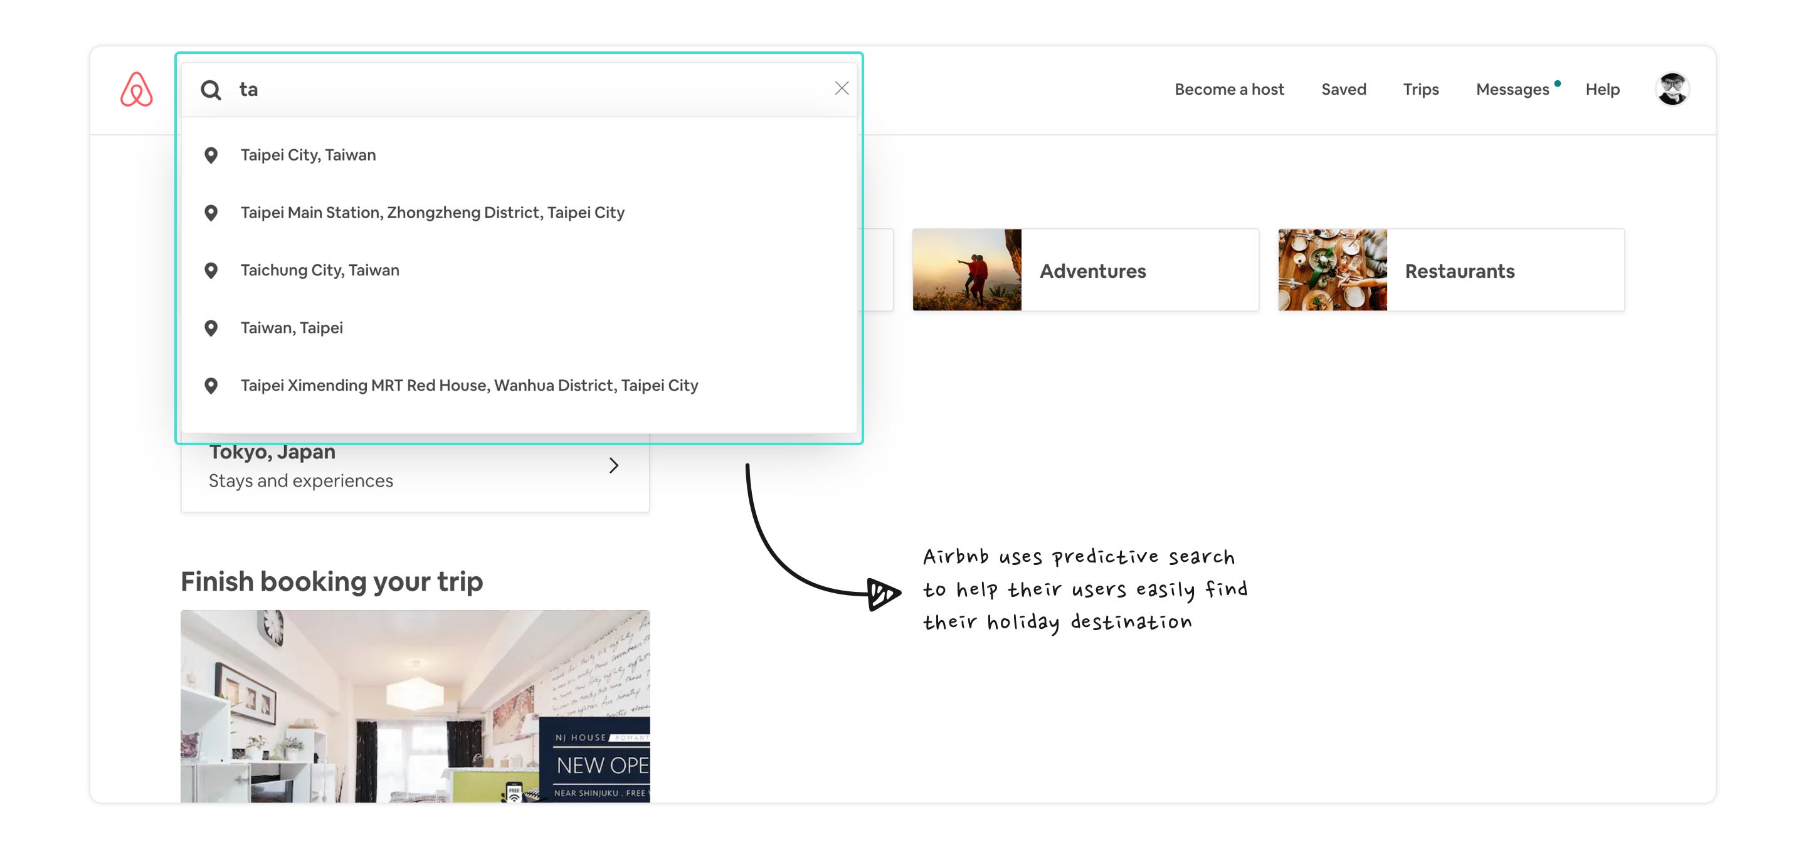The height and width of the screenshot is (849, 1806).
Task: Click the pin icon next to Taichung City suggestion
Action: click(212, 270)
